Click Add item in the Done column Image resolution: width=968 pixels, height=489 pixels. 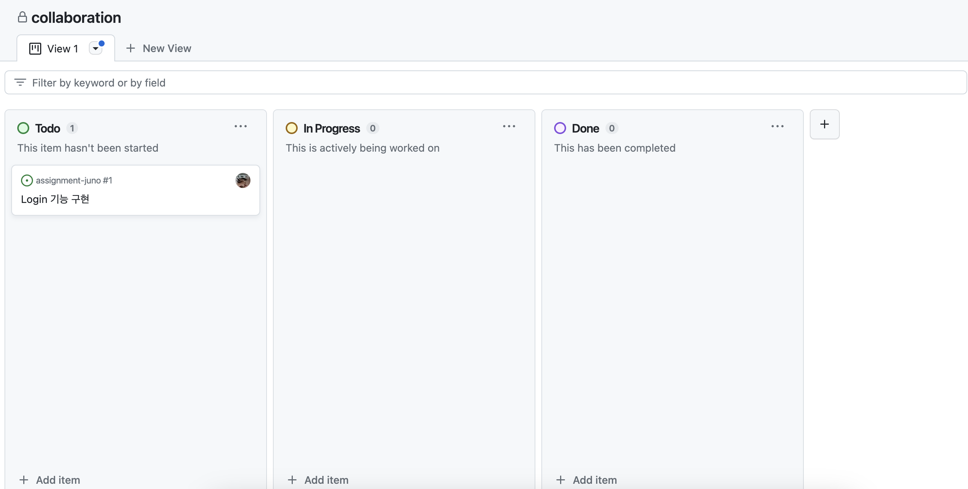(587, 480)
